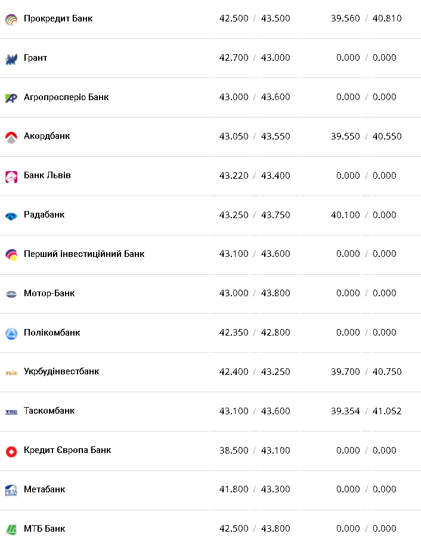Click the Полікомбанк logo icon
The width and height of the screenshot is (421, 543).
point(11,333)
